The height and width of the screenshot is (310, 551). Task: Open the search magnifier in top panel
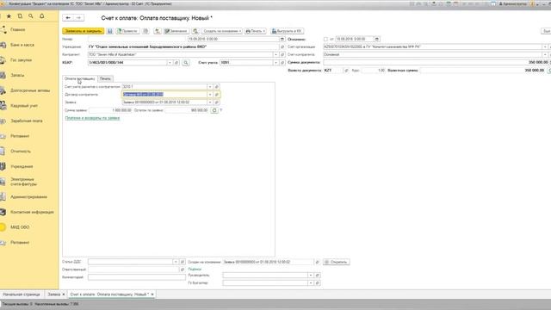tap(31, 16)
